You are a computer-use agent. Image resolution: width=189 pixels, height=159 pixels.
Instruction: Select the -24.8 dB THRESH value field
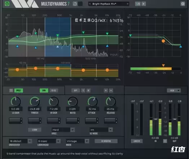(x=35, y=109)
